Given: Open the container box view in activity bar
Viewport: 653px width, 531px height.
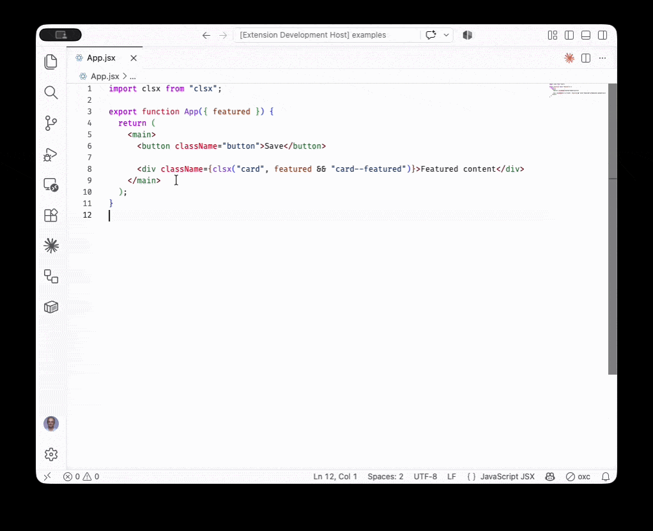Looking at the screenshot, I should coord(51,307).
